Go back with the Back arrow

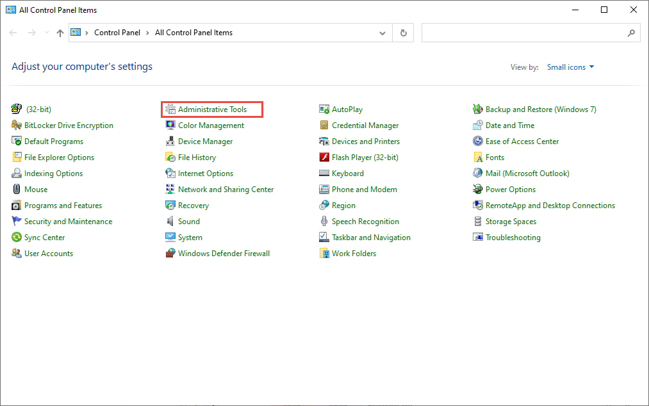click(13, 33)
